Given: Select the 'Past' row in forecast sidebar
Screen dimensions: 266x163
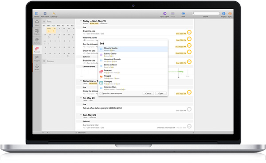Looking at the screenshot, I should click(x=58, y=22).
